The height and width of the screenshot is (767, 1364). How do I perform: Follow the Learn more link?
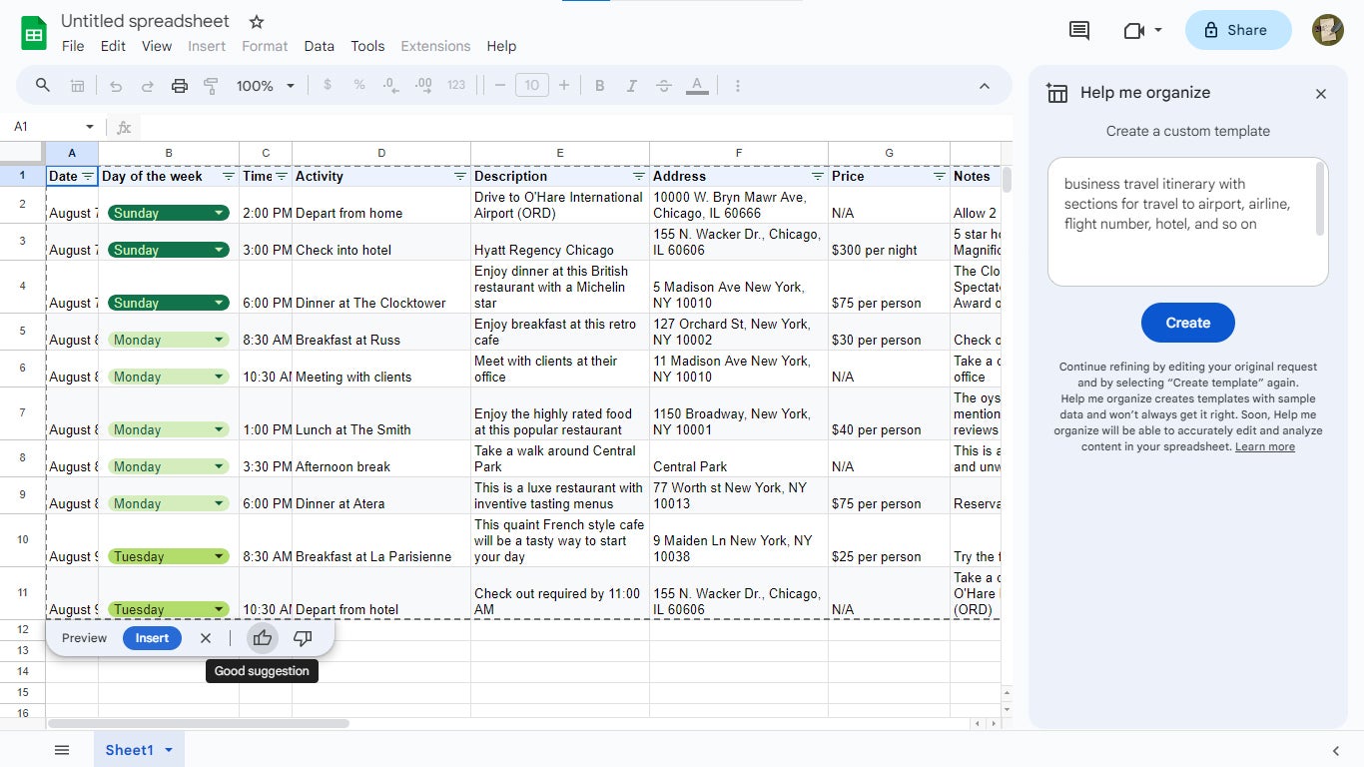[x=1265, y=446]
